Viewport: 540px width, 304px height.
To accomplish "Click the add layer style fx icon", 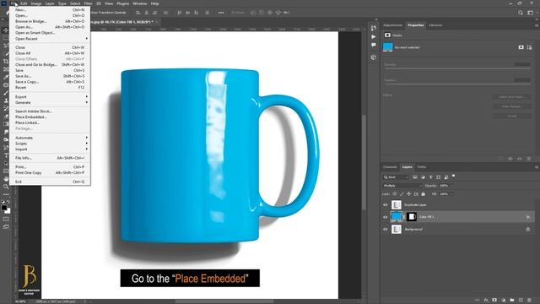I will (486, 301).
